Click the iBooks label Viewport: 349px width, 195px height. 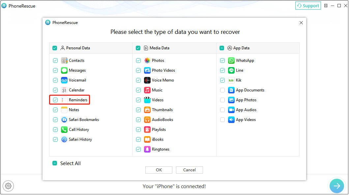pos(158,139)
